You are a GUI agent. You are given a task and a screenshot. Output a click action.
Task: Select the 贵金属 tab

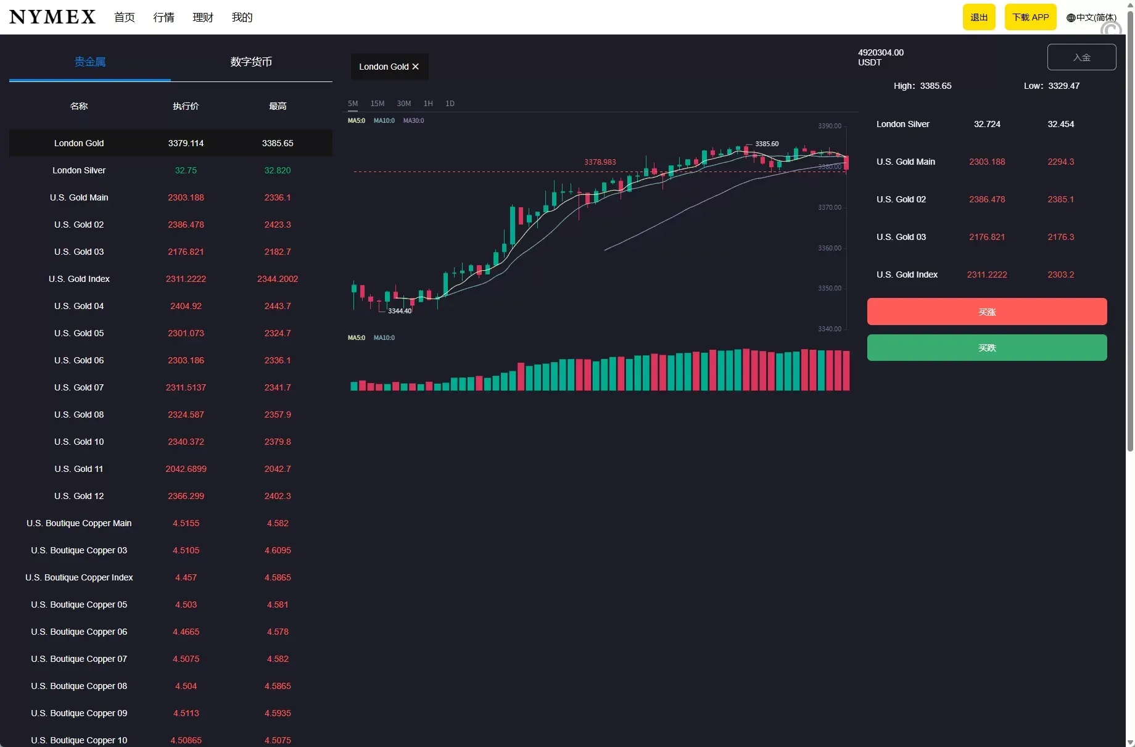tap(90, 62)
